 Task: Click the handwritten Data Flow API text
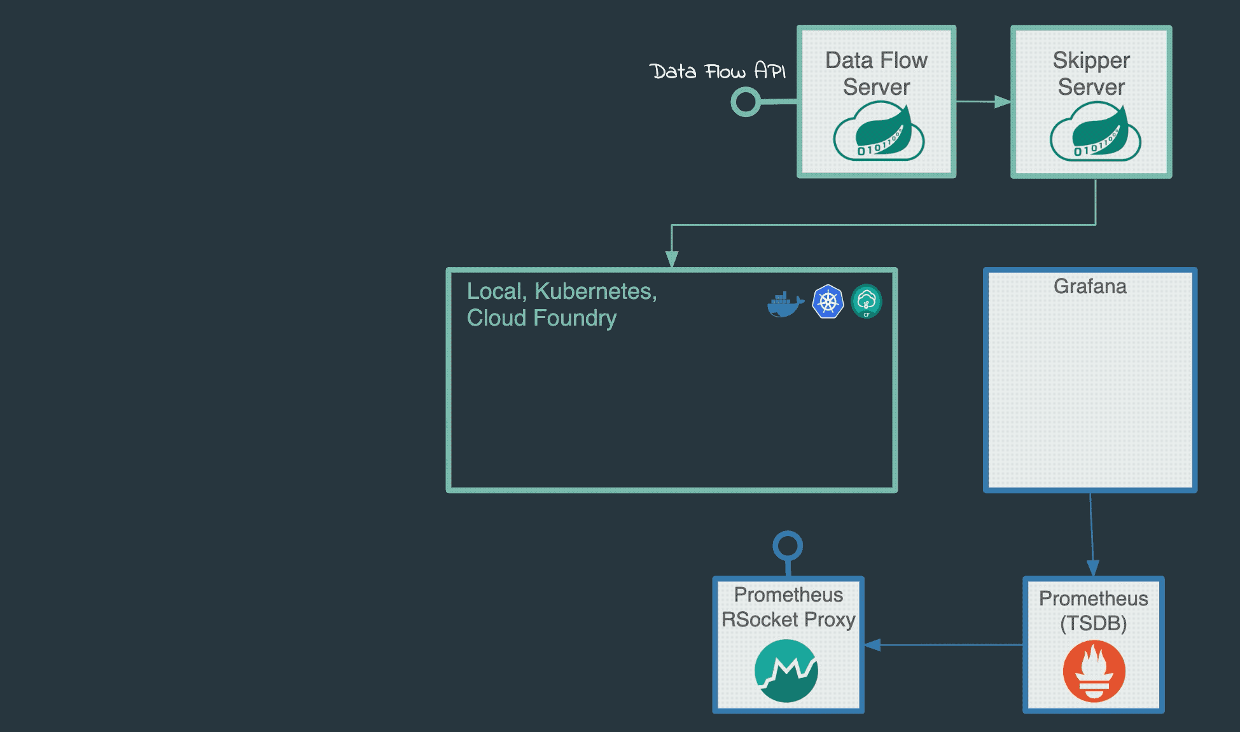(717, 71)
